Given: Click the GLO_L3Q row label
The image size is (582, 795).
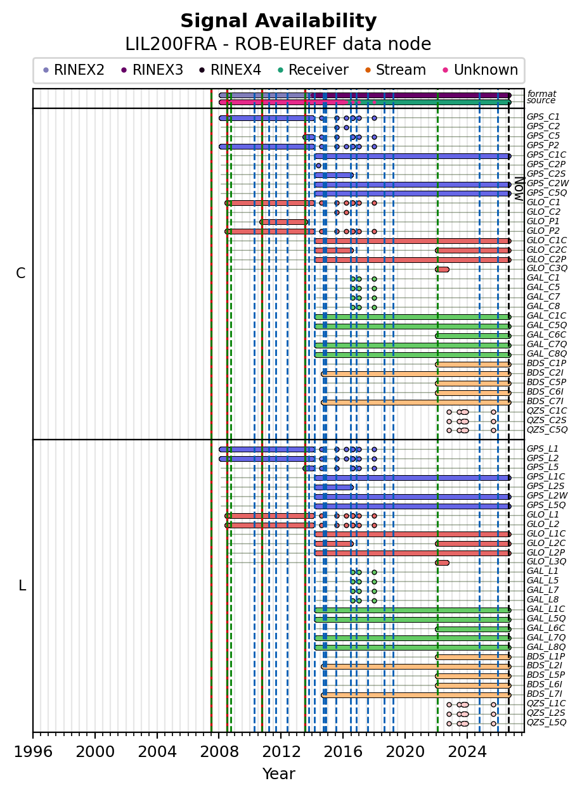Looking at the screenshot, I should click(546, 562).
